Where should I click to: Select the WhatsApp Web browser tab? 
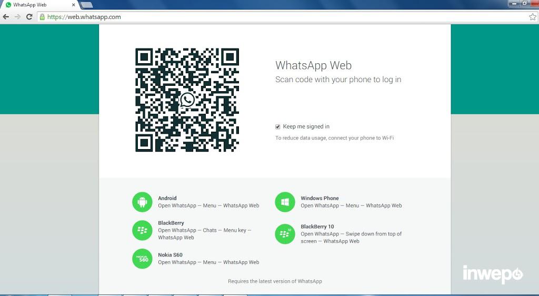pyautogui.click(x=41, y=5)
